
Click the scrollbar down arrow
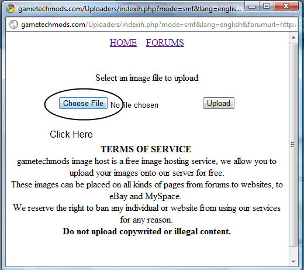click(x=293, y=261)
